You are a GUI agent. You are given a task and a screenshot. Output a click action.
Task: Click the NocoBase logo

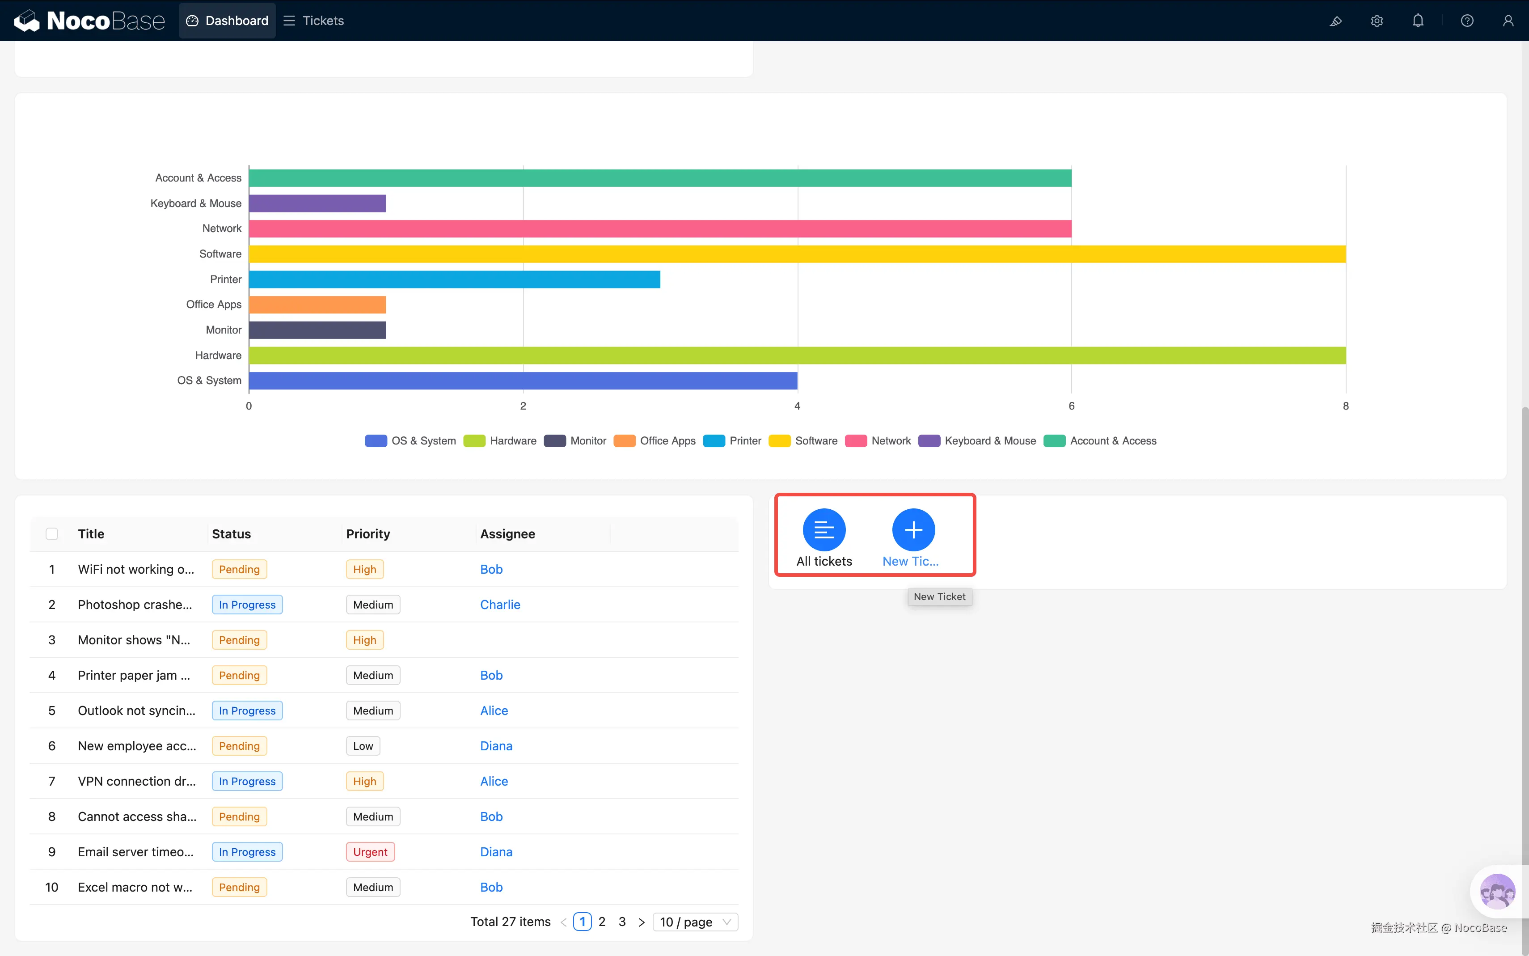pyautogui.click(x=89, y=20)
